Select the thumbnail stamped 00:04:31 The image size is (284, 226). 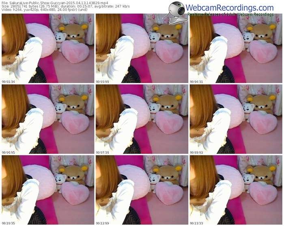[x=235, y=49]
